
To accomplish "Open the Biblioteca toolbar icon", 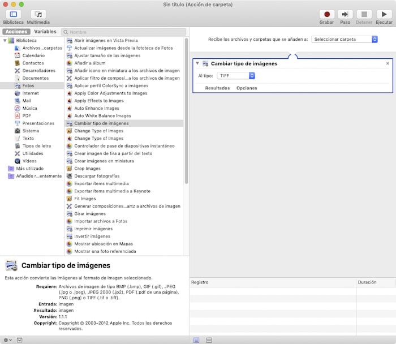I will [14, 14].
